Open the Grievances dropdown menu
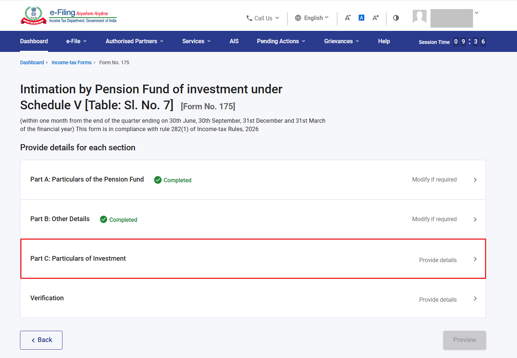 coord(342,41)
